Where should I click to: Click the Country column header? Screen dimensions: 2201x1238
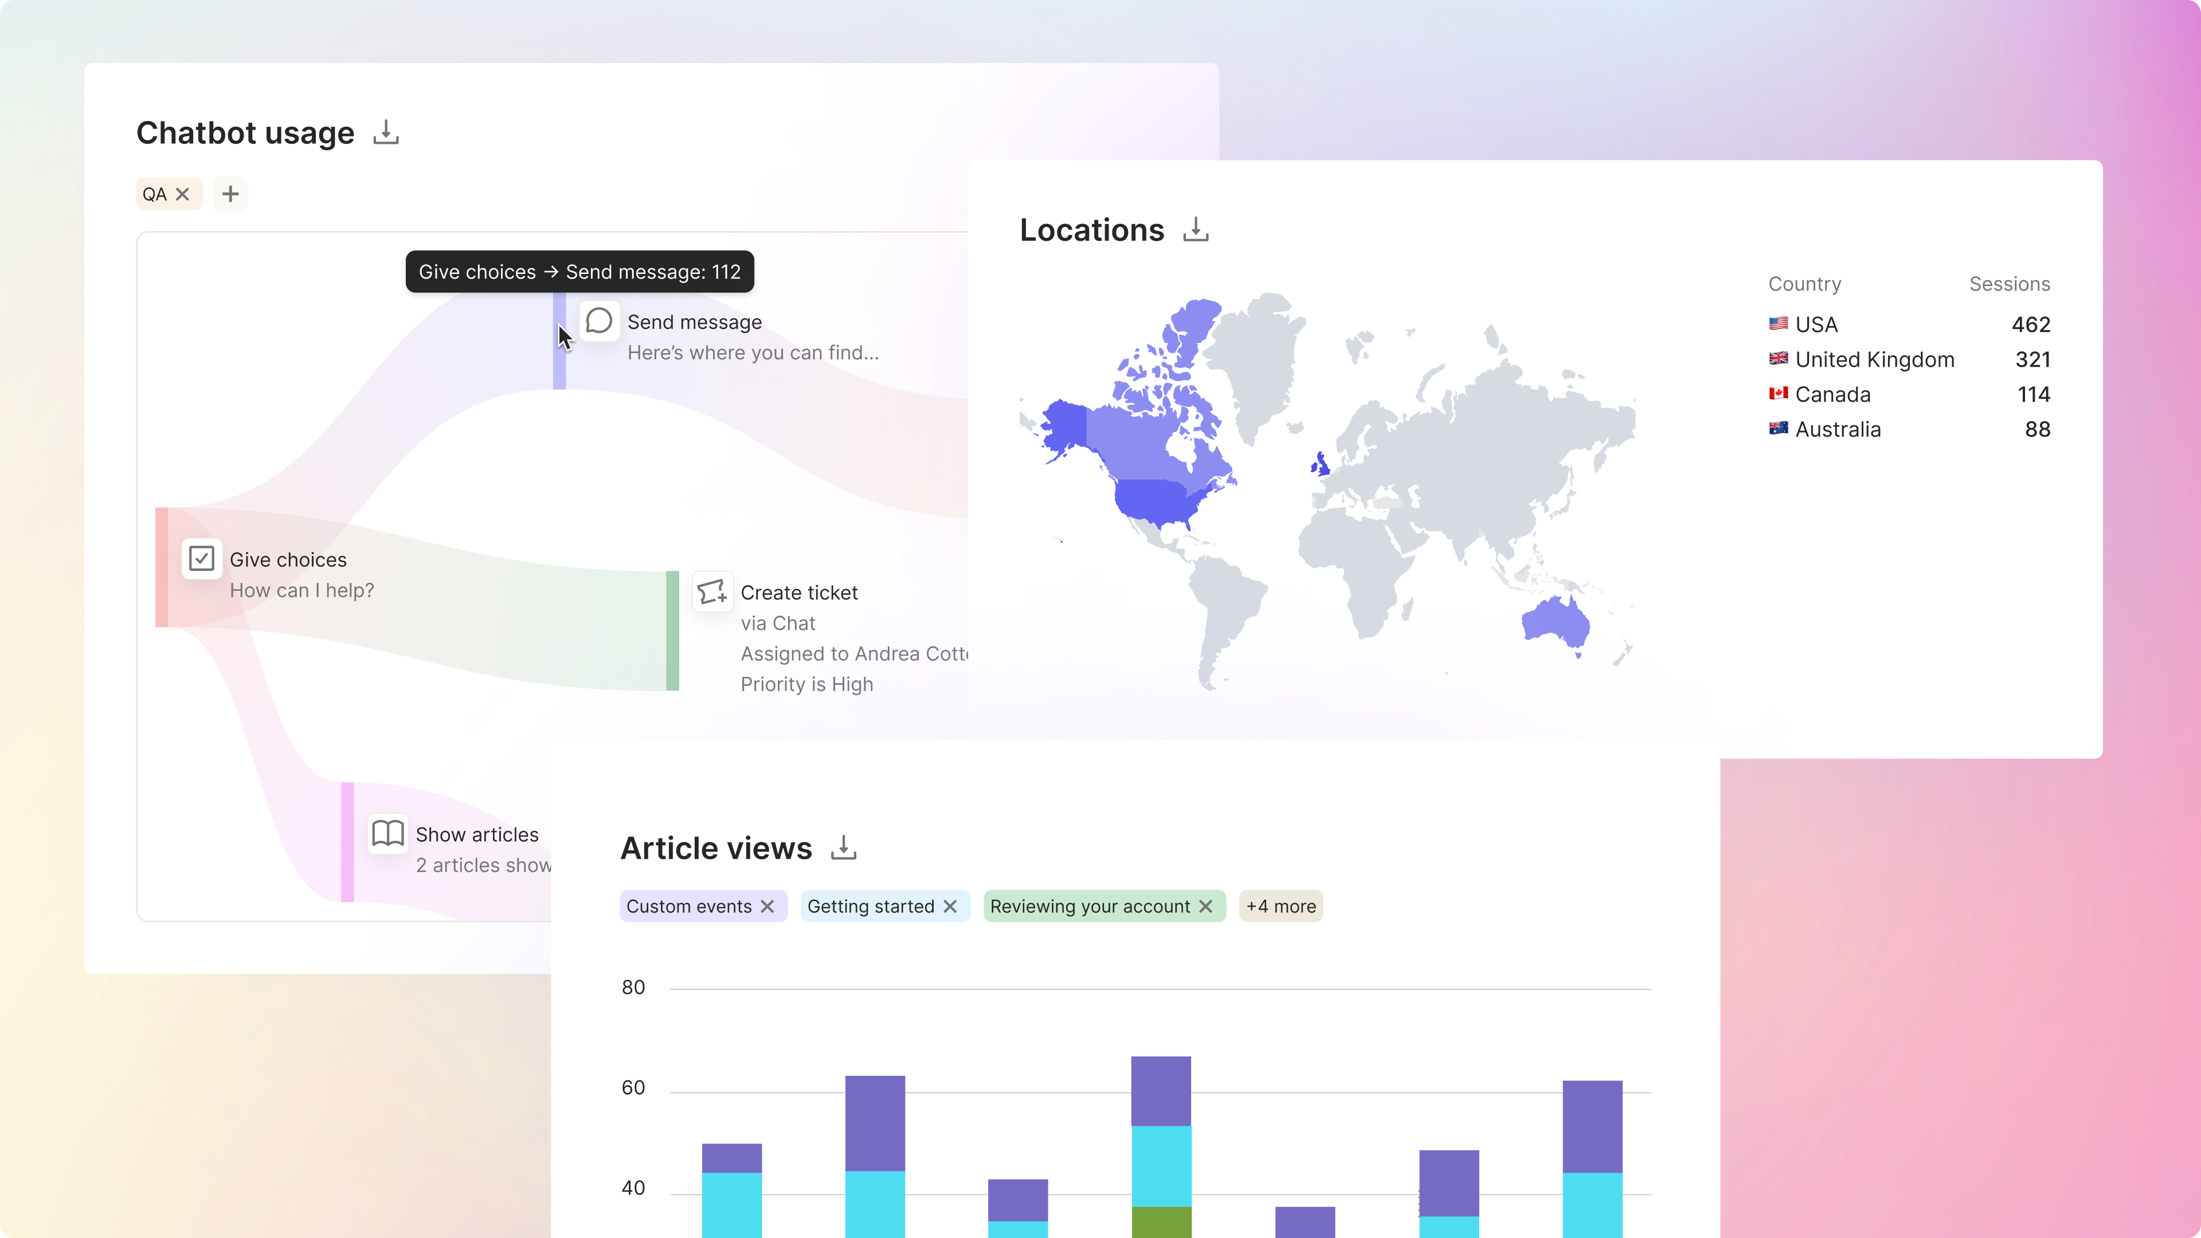1804,284
